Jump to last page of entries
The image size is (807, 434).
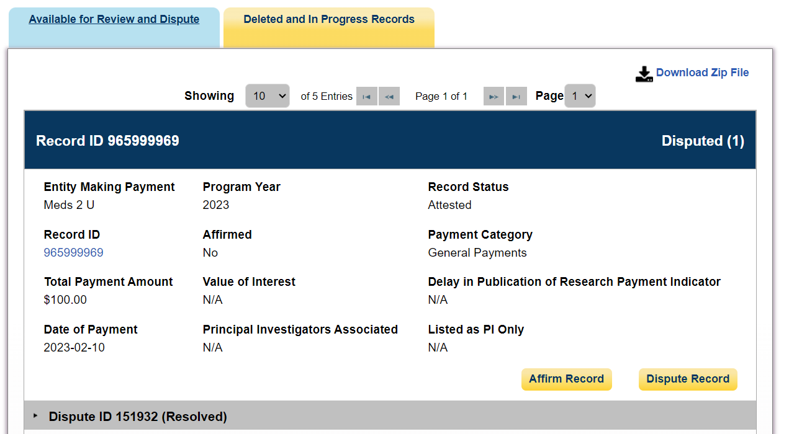[x=516, y=96]
